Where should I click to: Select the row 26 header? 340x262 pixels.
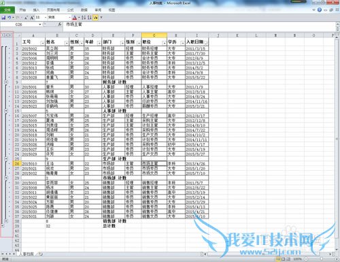point(17,163)
